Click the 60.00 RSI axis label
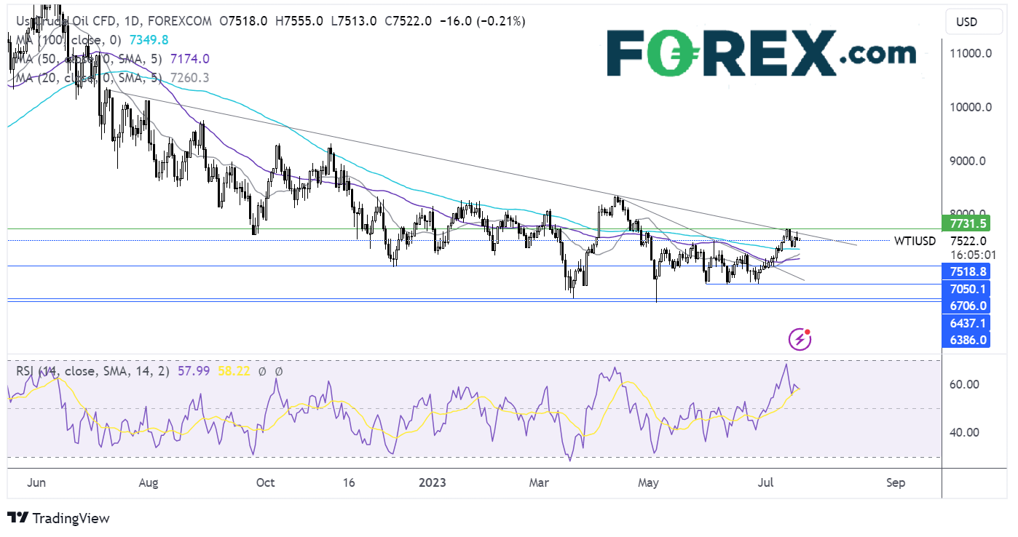1018x537 pixels. [x=963, y=384]
